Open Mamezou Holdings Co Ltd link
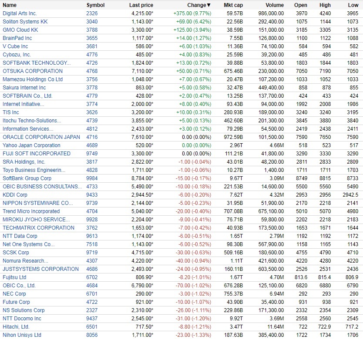 (33, 79)
